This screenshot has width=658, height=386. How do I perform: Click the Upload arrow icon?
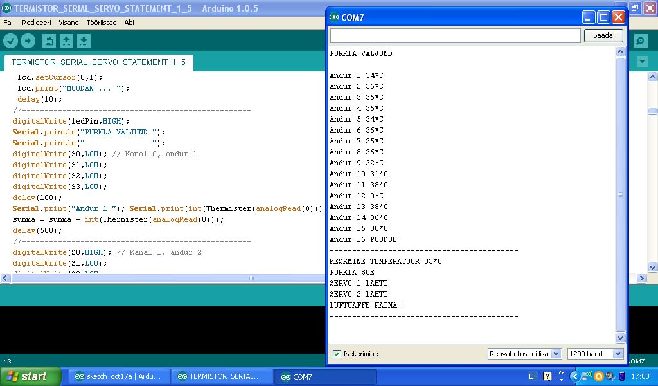28,41
